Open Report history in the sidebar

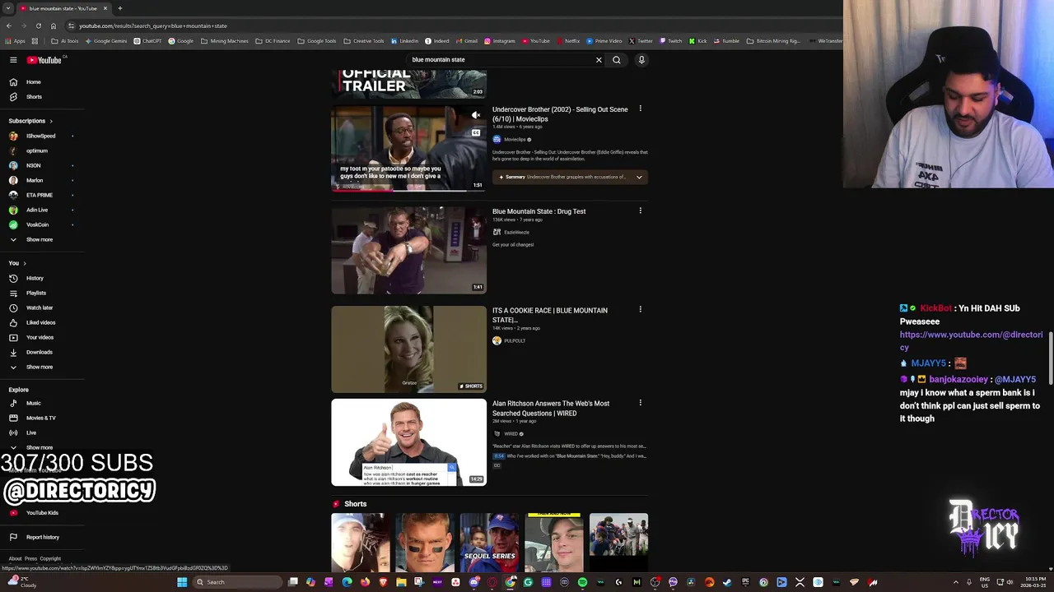41,537
